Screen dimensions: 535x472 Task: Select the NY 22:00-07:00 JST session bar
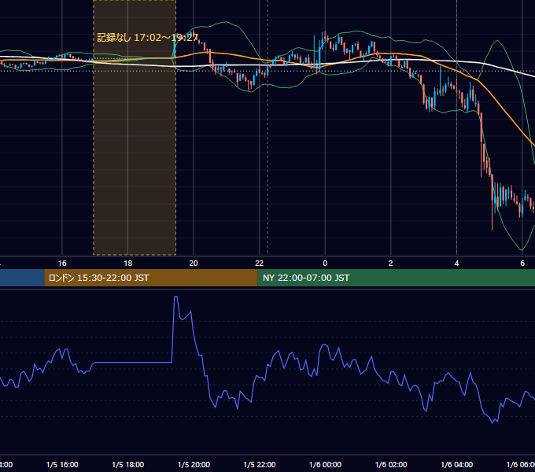point(396,278)
